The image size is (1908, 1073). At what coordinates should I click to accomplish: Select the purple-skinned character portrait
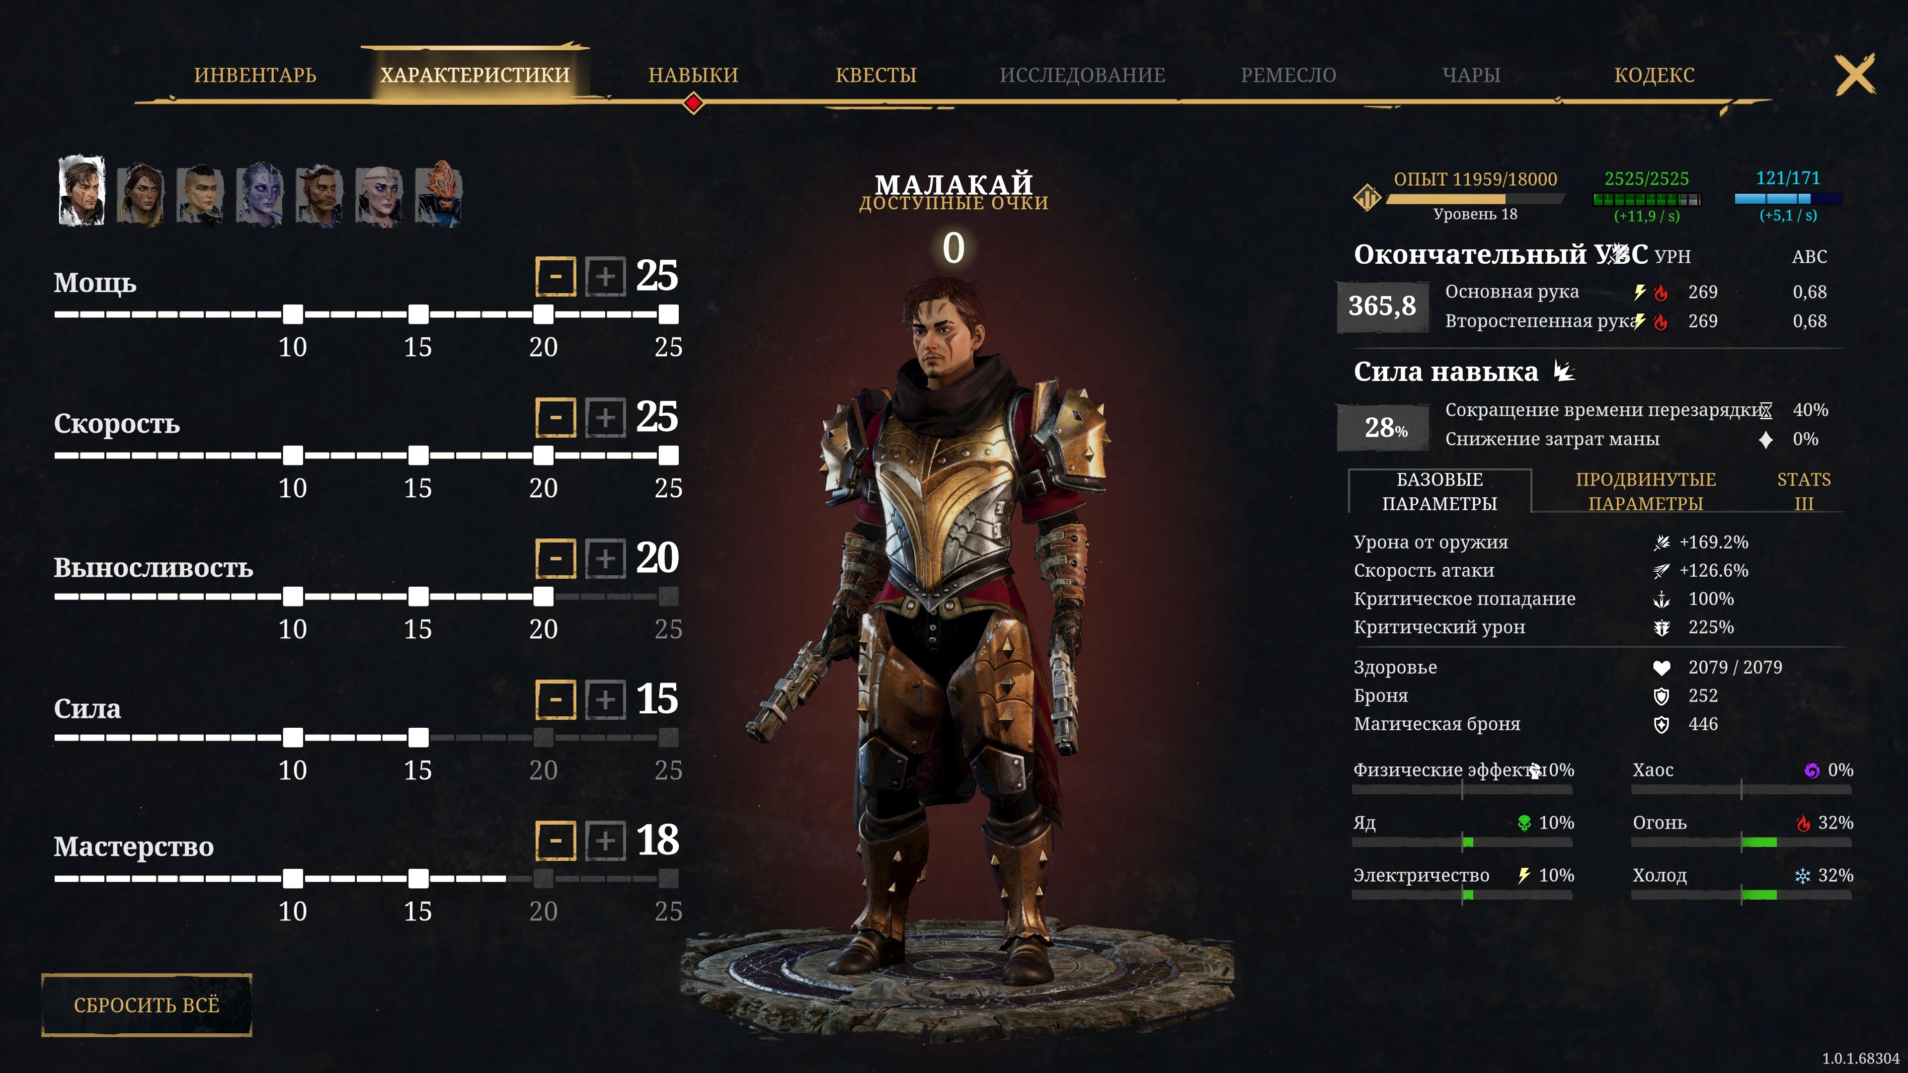pyautogui.click(x=259, y=194)
